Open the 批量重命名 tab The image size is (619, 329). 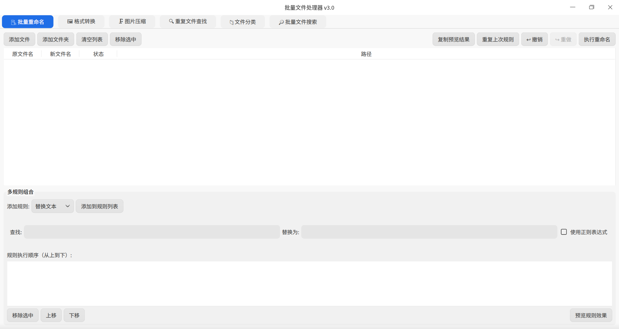(x=28, y=22)
